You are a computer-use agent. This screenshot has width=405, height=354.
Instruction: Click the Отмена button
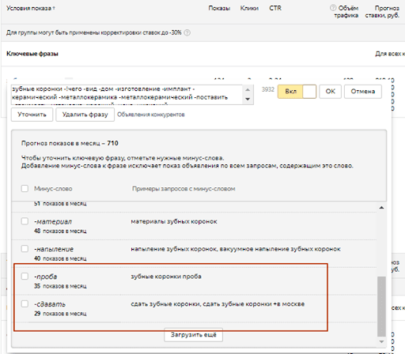(x=363, y=92)
